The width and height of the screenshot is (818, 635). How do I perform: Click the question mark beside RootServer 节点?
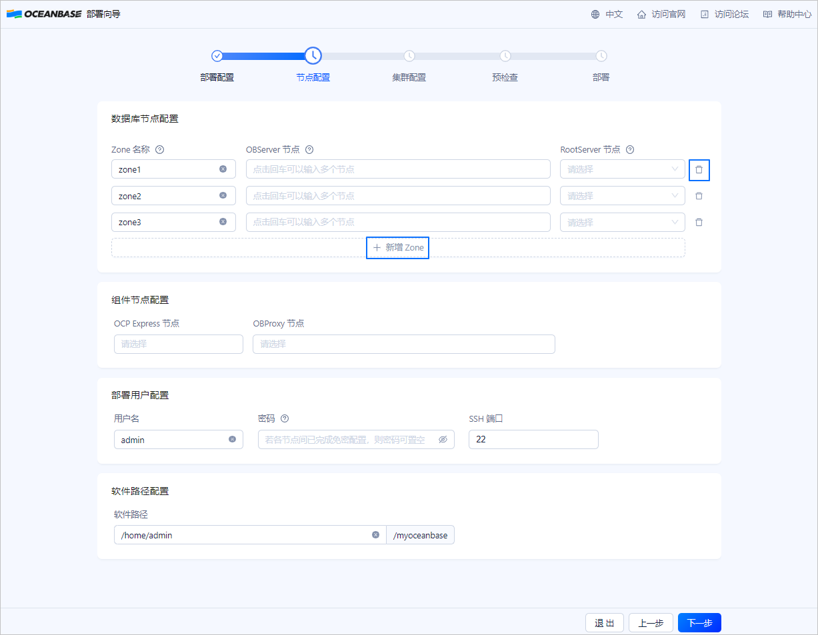630,149
